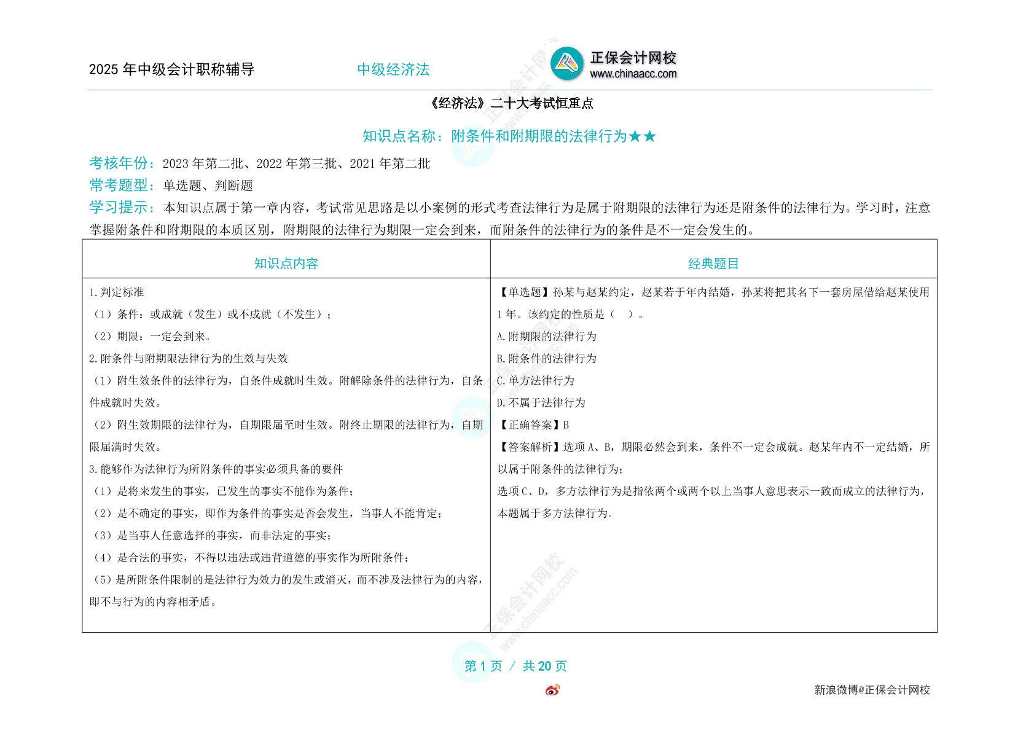Click the line starting 选项C、D，多方法律行为

[712, 491]
